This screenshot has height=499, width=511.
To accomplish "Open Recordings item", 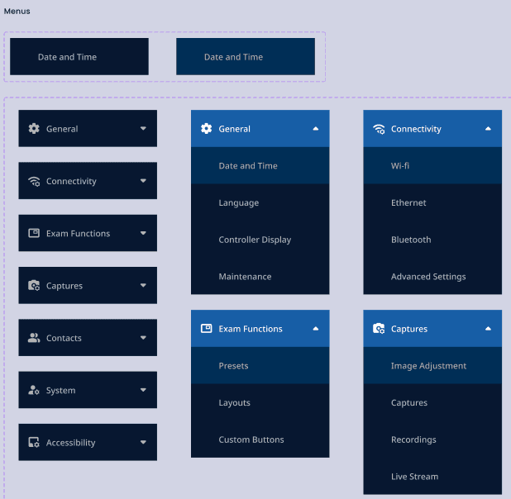I will (x=432, y=440).
